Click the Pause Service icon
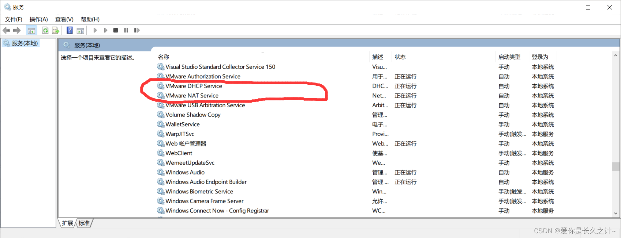Image resolution: width=621 pixels, height=238 pixels. (x=126, y=30)
